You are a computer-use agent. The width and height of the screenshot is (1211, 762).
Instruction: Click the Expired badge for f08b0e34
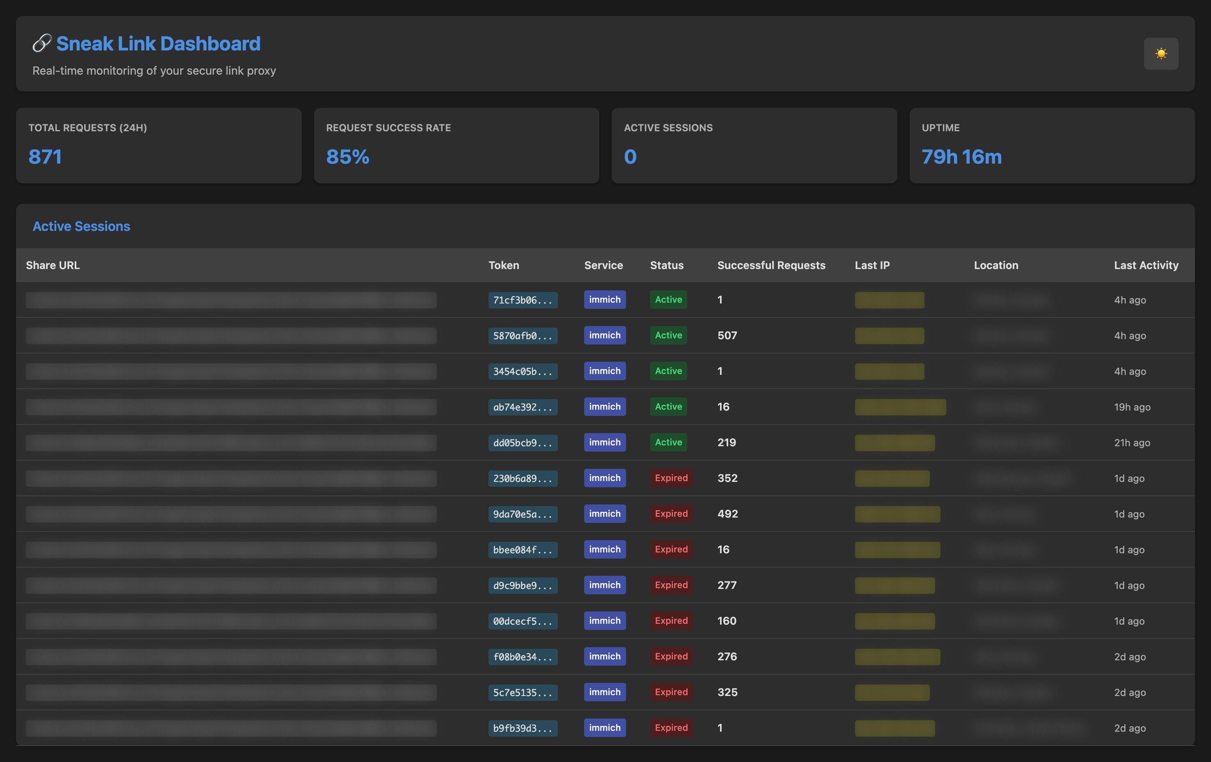coord(671,656)
